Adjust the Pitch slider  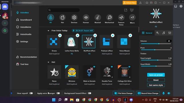156,50
